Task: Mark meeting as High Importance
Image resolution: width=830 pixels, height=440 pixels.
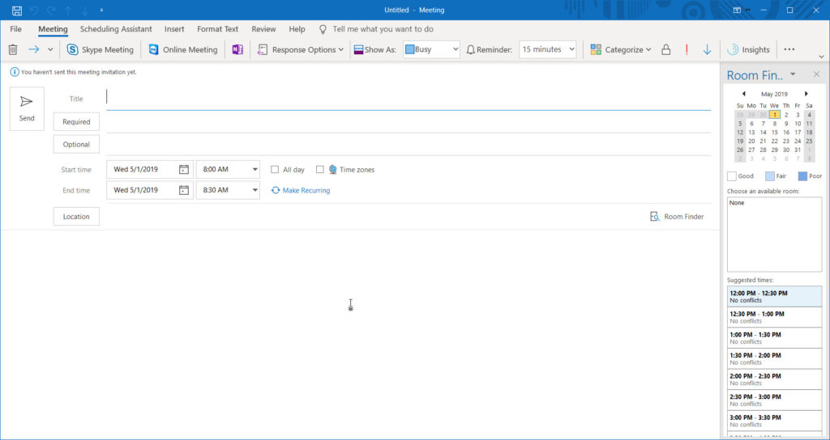Action: pos(687,49)
